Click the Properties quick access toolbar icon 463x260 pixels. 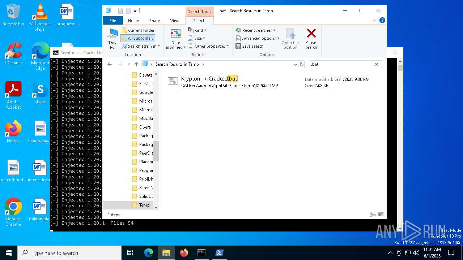pyautogui.click(x=120, y=11)
